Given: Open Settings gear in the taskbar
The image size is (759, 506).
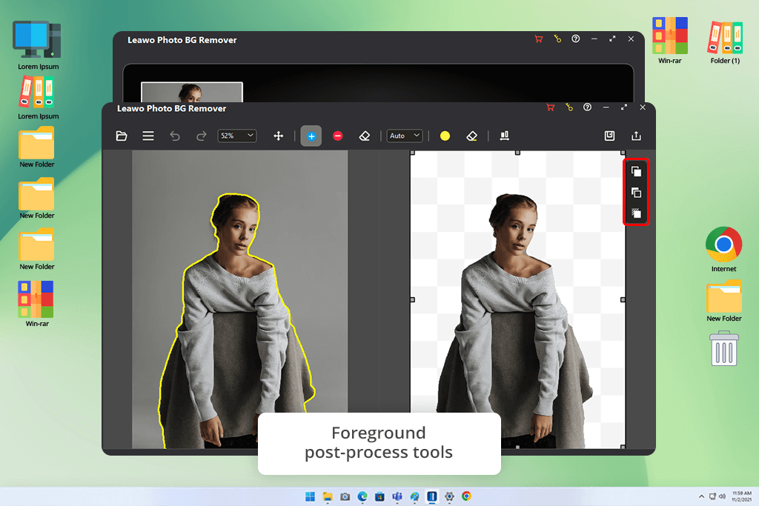Looking at the screenshot, I should pos(449,496).
